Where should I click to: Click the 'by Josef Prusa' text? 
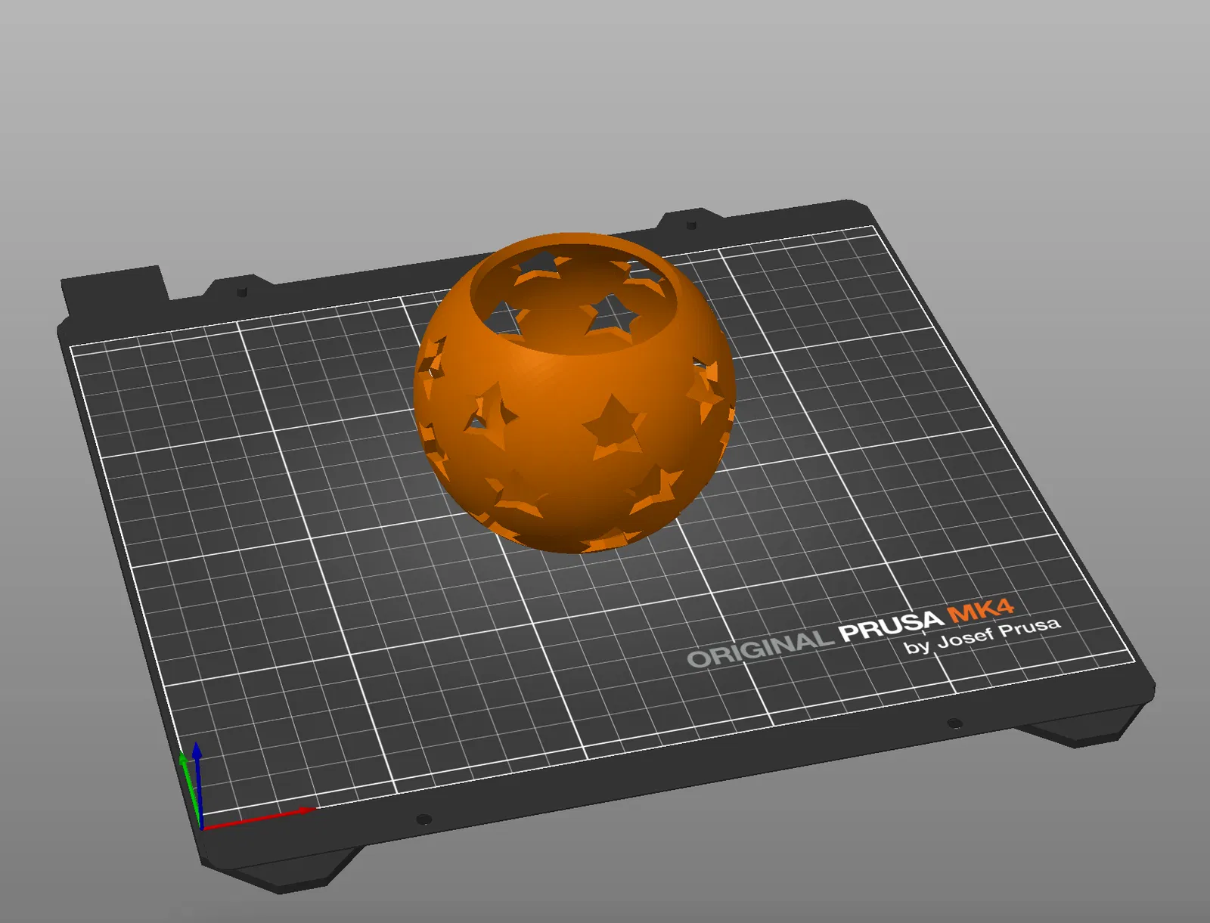pyautogui.click(x=982, y=636)
